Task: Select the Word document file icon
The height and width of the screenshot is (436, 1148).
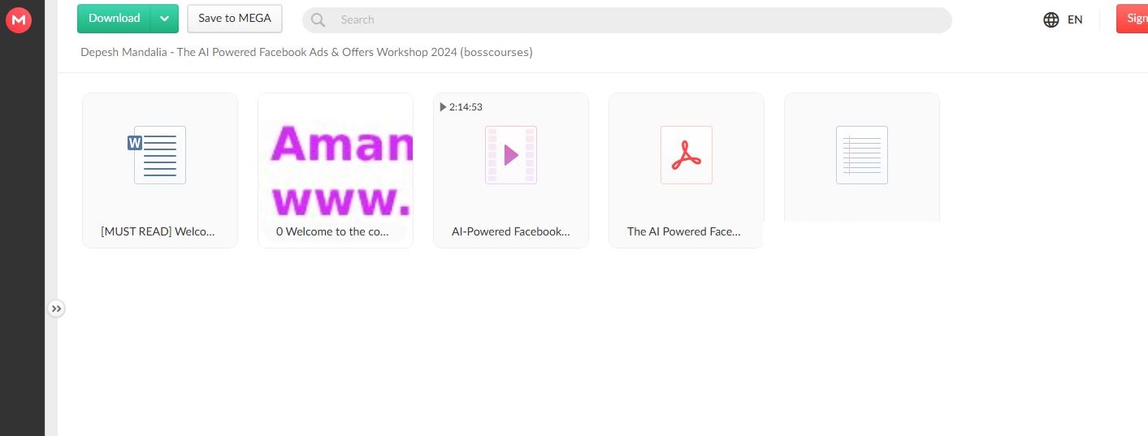Action: pyautogui.click(x=159, y=154)
